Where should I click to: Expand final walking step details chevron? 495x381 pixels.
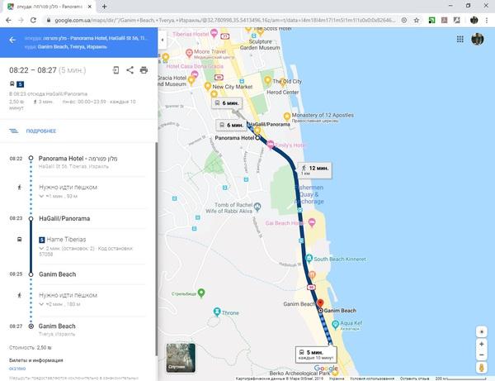coord(41,304)
